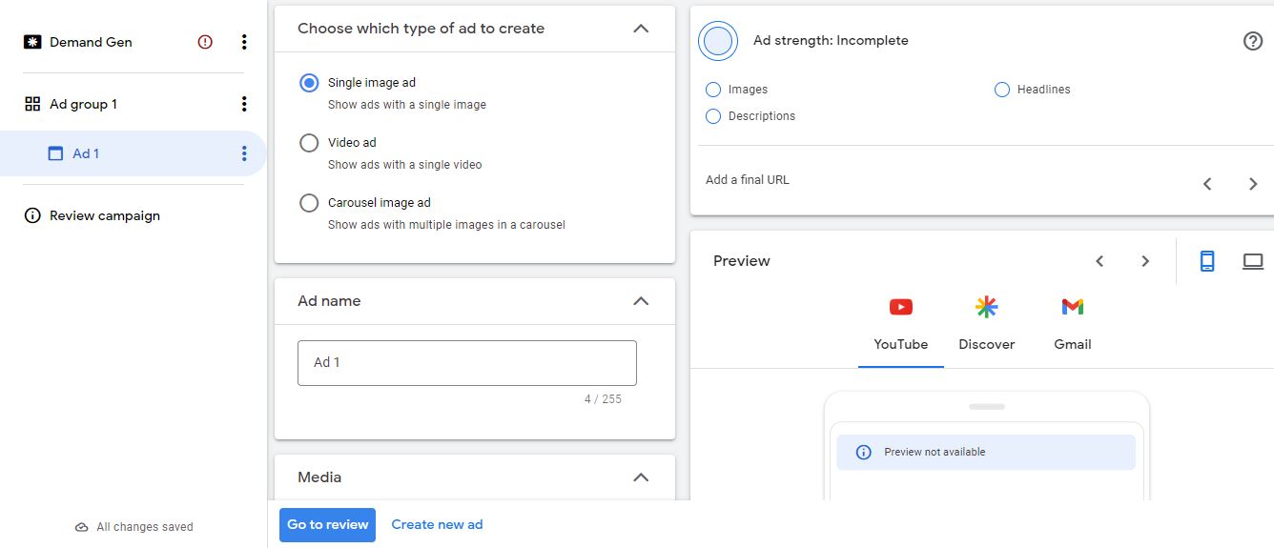Switch preview to desktop device icon
This screenshot has height=548, width=1274.
(1252, 261)
